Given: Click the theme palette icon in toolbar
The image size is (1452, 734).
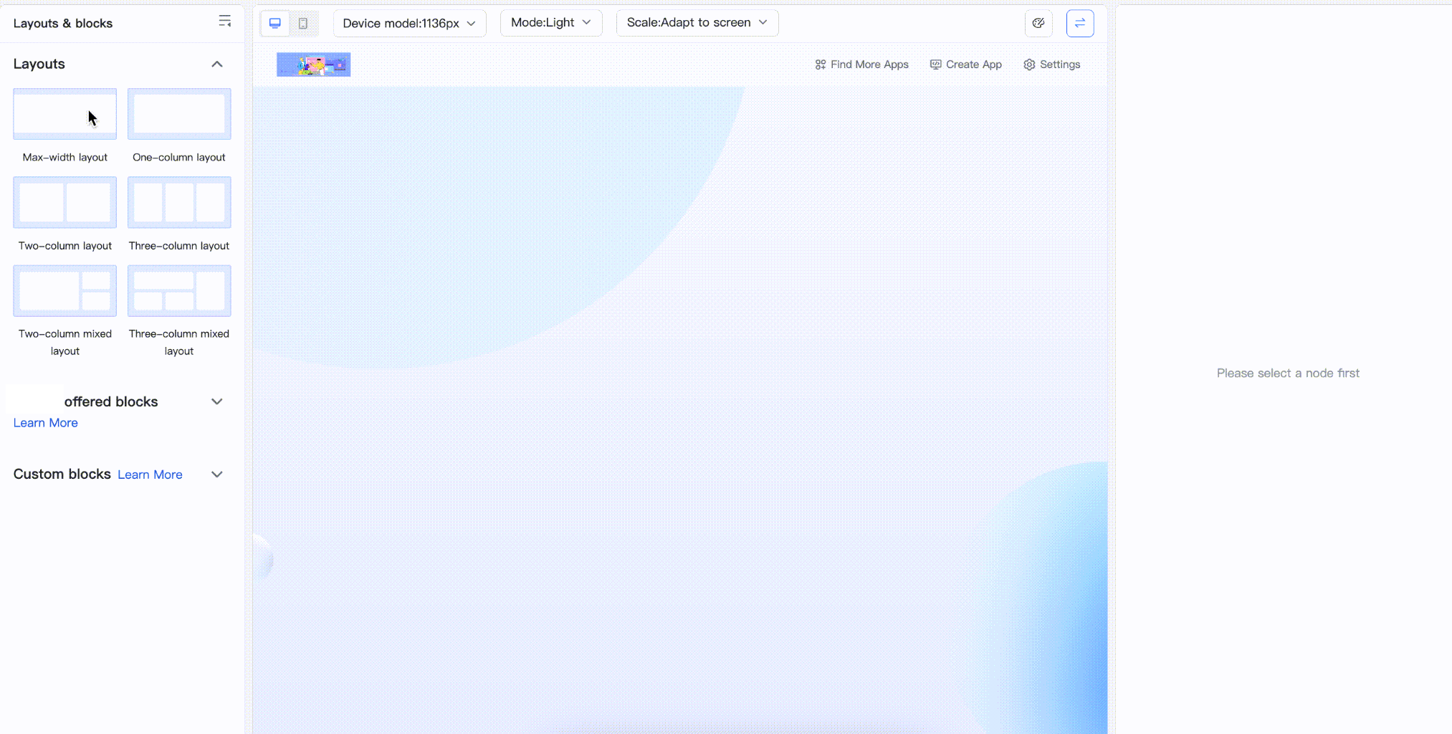Looking at the screenshot, I should [1038, 23].
